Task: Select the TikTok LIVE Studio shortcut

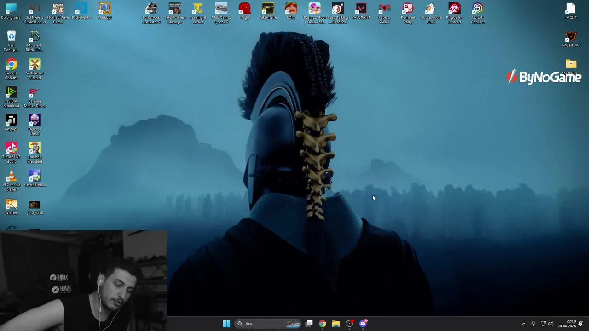Action: [12, 153]
